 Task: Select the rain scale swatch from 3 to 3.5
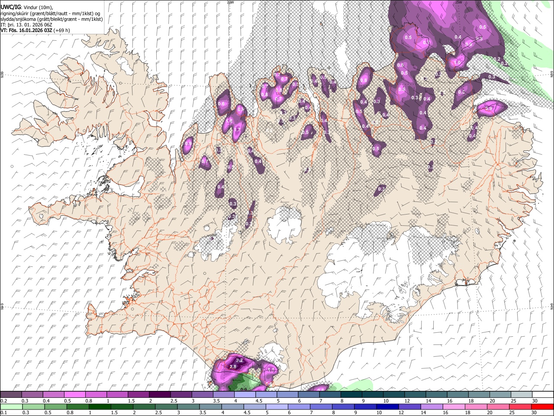[189, 406]
